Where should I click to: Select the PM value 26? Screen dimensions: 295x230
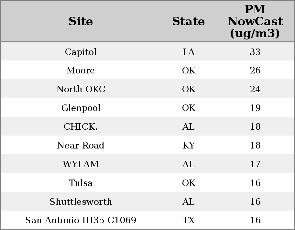(255, 71)
